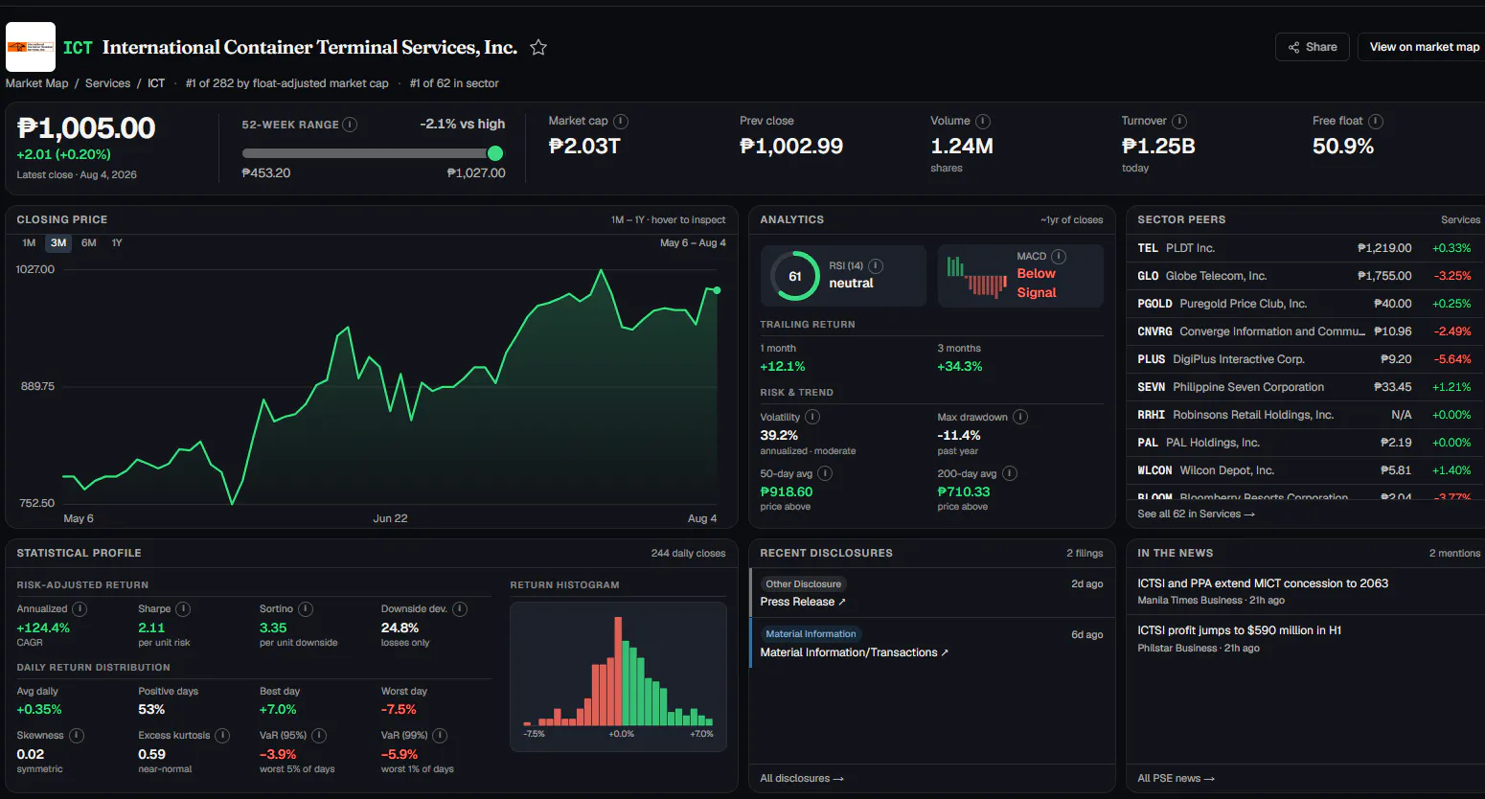Open the RSI (14) info icon

tap(876, 265)
